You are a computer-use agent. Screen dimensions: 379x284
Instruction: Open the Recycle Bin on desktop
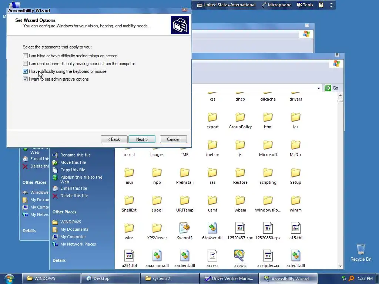(x=361, y=252)
